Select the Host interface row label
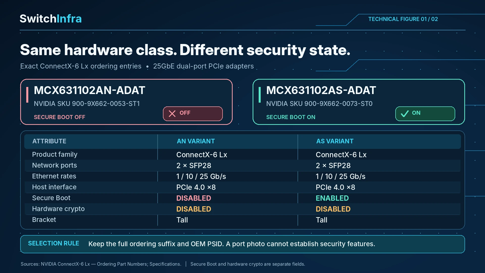 click(x=54, y=187)
